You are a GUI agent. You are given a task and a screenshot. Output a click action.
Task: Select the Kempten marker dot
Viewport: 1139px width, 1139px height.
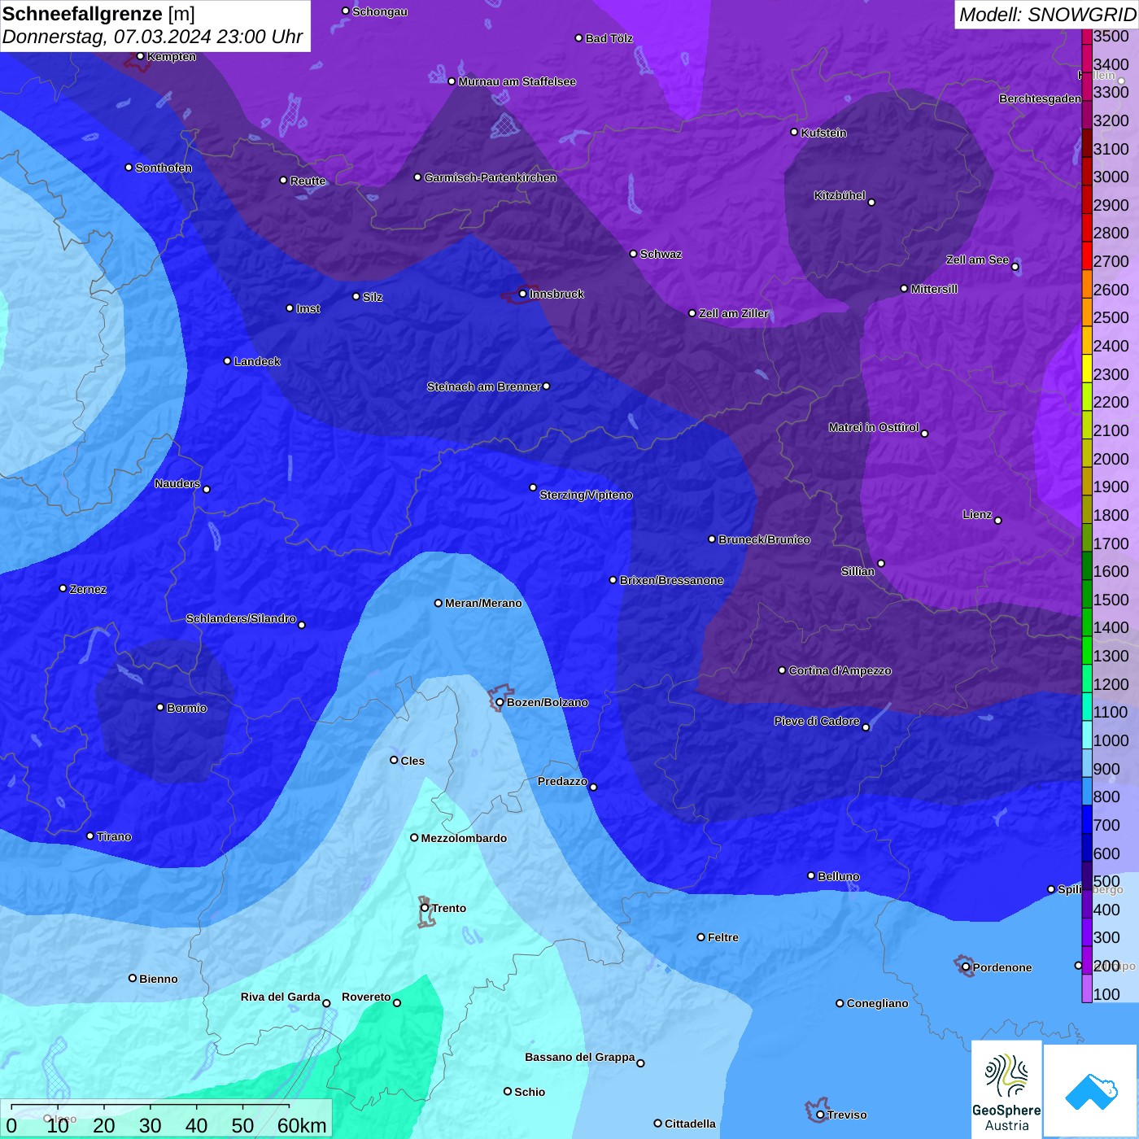pos(140,56)
